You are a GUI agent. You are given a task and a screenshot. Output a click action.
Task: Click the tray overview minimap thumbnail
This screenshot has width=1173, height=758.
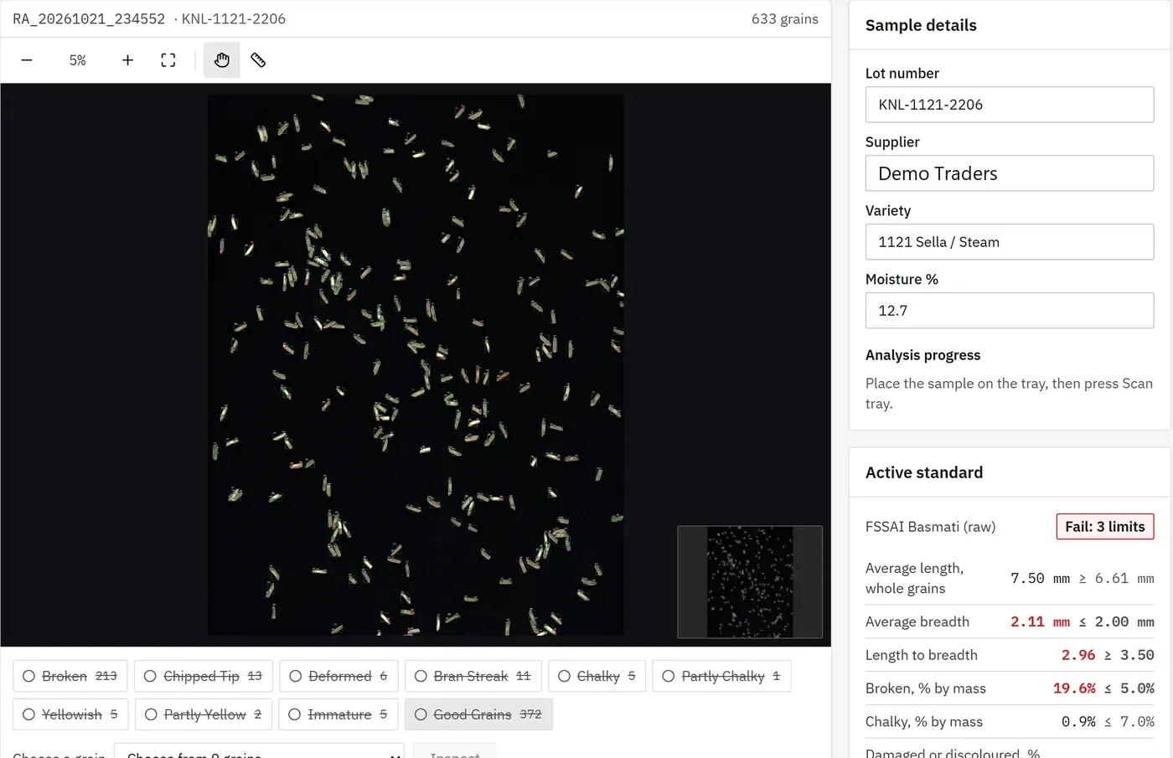click(750, 582)
